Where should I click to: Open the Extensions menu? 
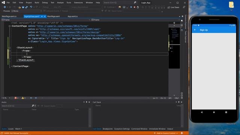[78, 3]
